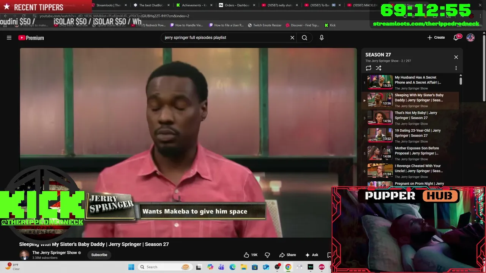Open 'How to Handle Vie...' bookmark
Viewport: 486px width, 273px height.
(x=186, y=25)
